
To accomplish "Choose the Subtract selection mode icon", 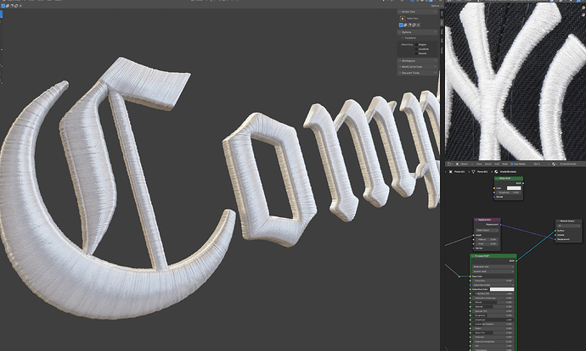I will pyautogui.click(x=409, y=25).
